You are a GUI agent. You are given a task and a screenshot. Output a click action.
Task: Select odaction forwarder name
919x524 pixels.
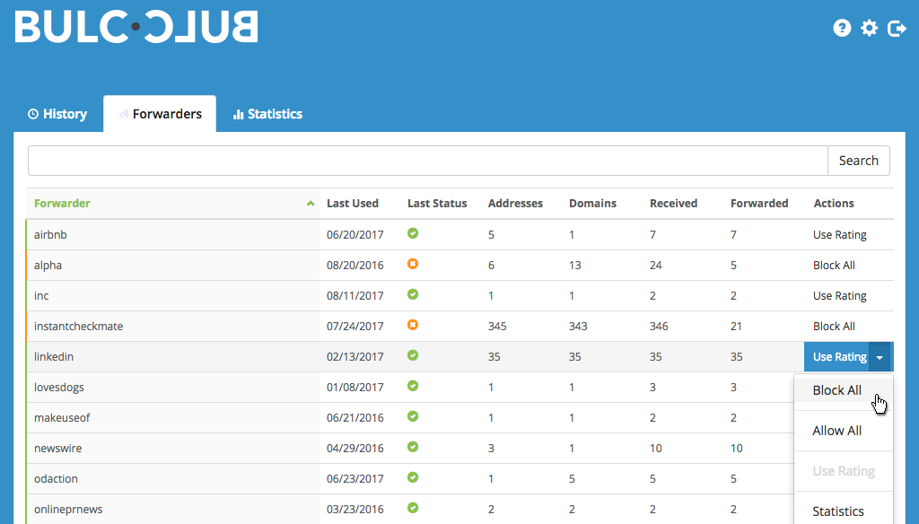[x=56, y=479]
